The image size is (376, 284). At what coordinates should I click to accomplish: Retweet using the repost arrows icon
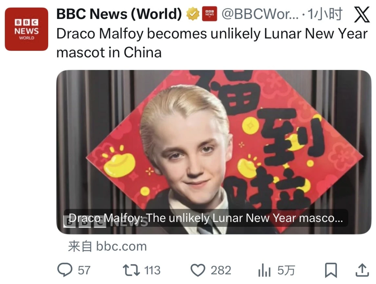pos(131,270)
